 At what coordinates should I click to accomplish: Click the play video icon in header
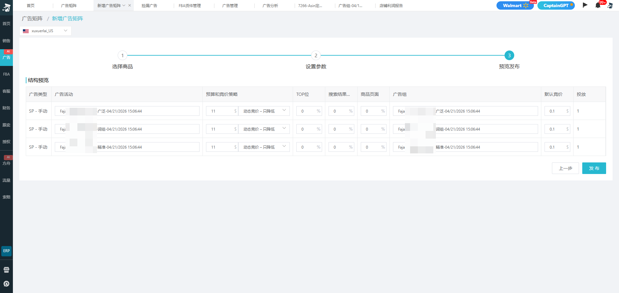585,5
